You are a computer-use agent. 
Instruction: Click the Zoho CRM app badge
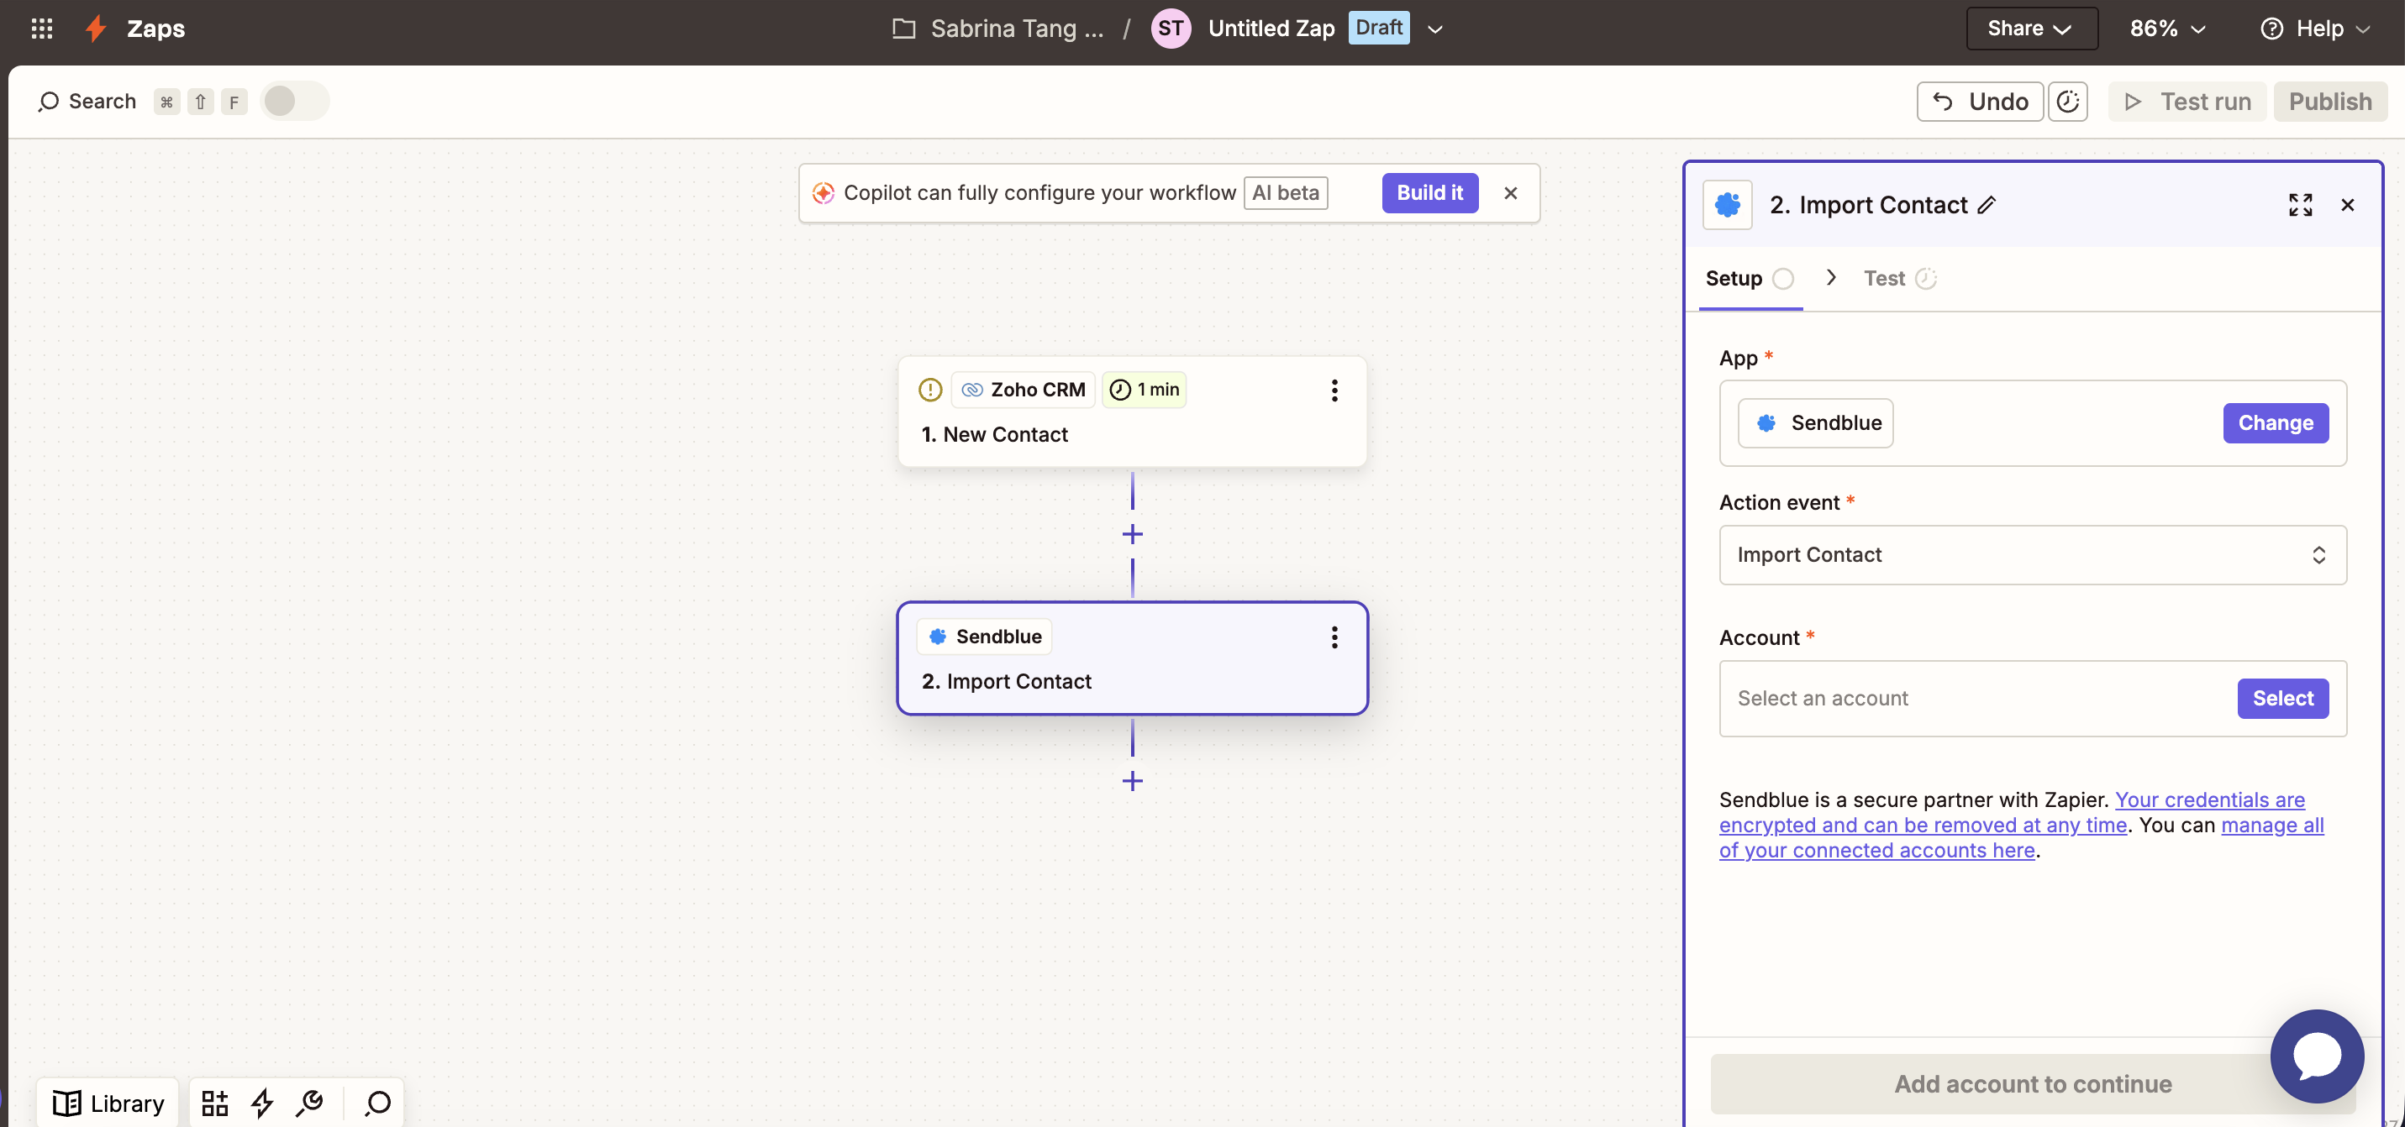pyautogui.click(x=1024, y=390)
